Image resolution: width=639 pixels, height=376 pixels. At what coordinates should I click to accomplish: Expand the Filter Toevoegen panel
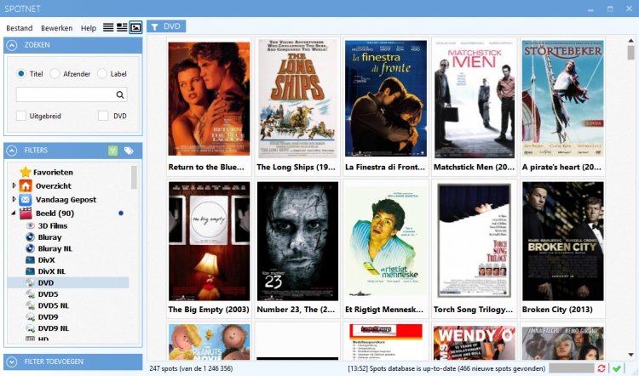[12, 362]
